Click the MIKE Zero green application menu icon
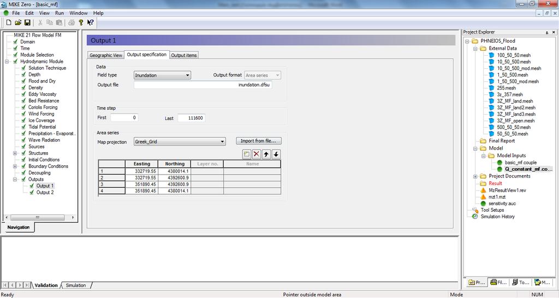 click(x=5, y=13)
